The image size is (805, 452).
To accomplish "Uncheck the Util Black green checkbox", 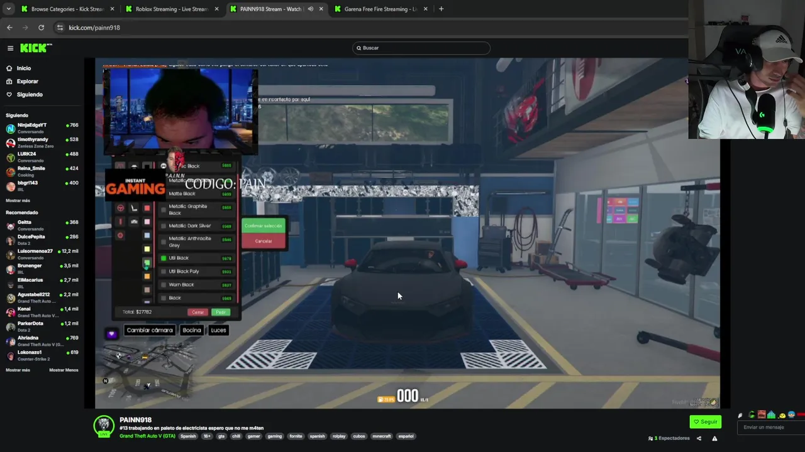I will coord(164,258).
